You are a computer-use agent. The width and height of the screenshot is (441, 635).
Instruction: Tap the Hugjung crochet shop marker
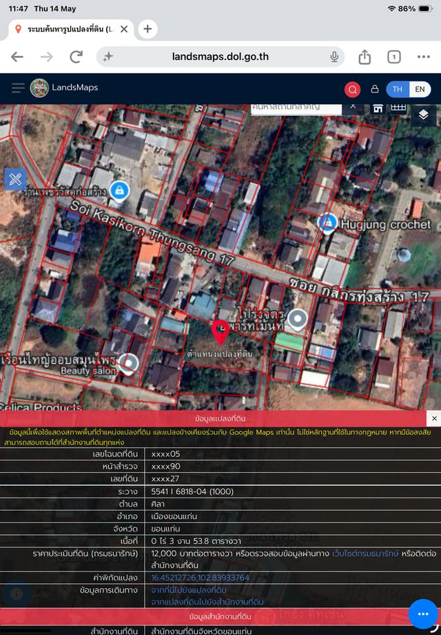pos(327,223)
